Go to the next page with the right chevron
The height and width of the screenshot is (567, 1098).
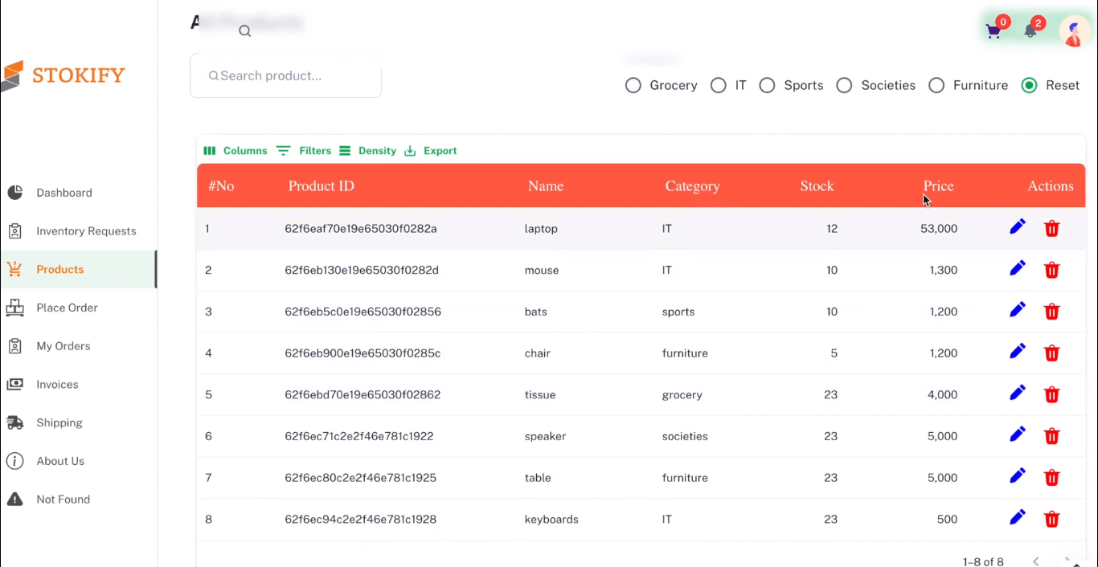[1067, 561]
